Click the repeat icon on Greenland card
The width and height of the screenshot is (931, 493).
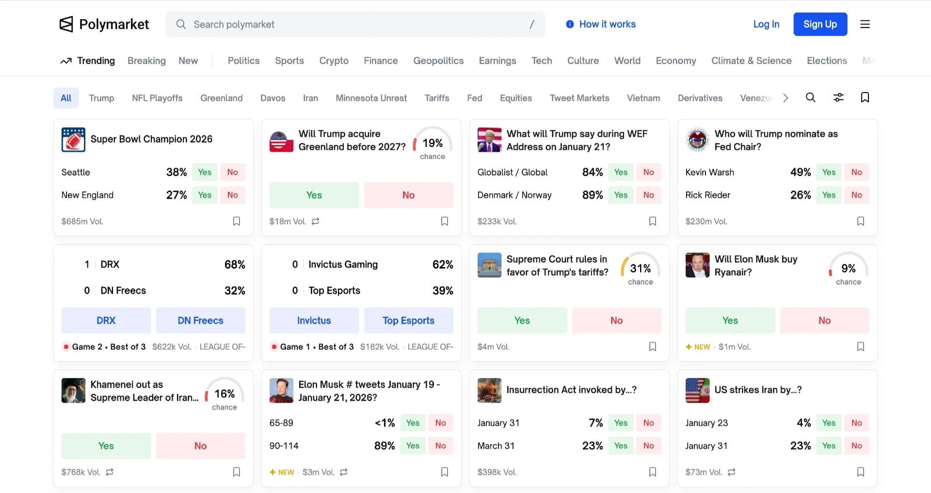316,221
